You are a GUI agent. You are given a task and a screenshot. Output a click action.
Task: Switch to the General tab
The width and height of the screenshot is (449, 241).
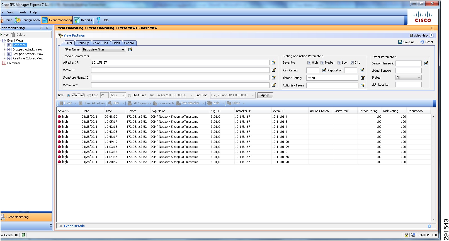[x=129, y=43]
